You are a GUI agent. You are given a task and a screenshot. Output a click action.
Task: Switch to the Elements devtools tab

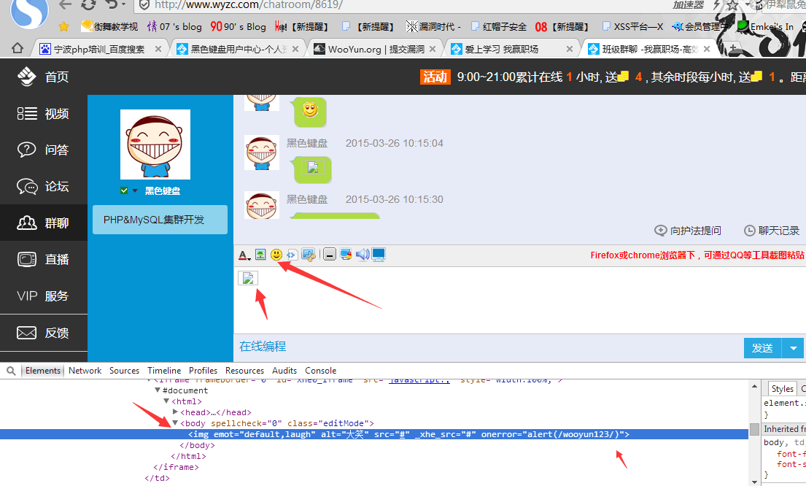(x=43, y=370)
